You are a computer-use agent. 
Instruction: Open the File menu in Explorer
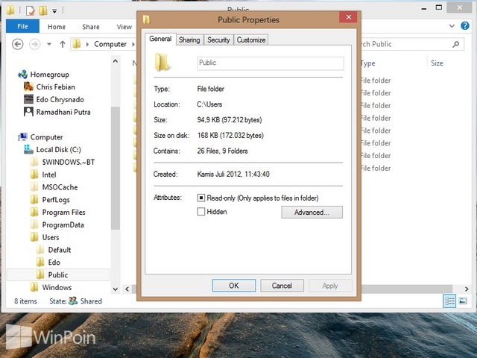[22, 27]
